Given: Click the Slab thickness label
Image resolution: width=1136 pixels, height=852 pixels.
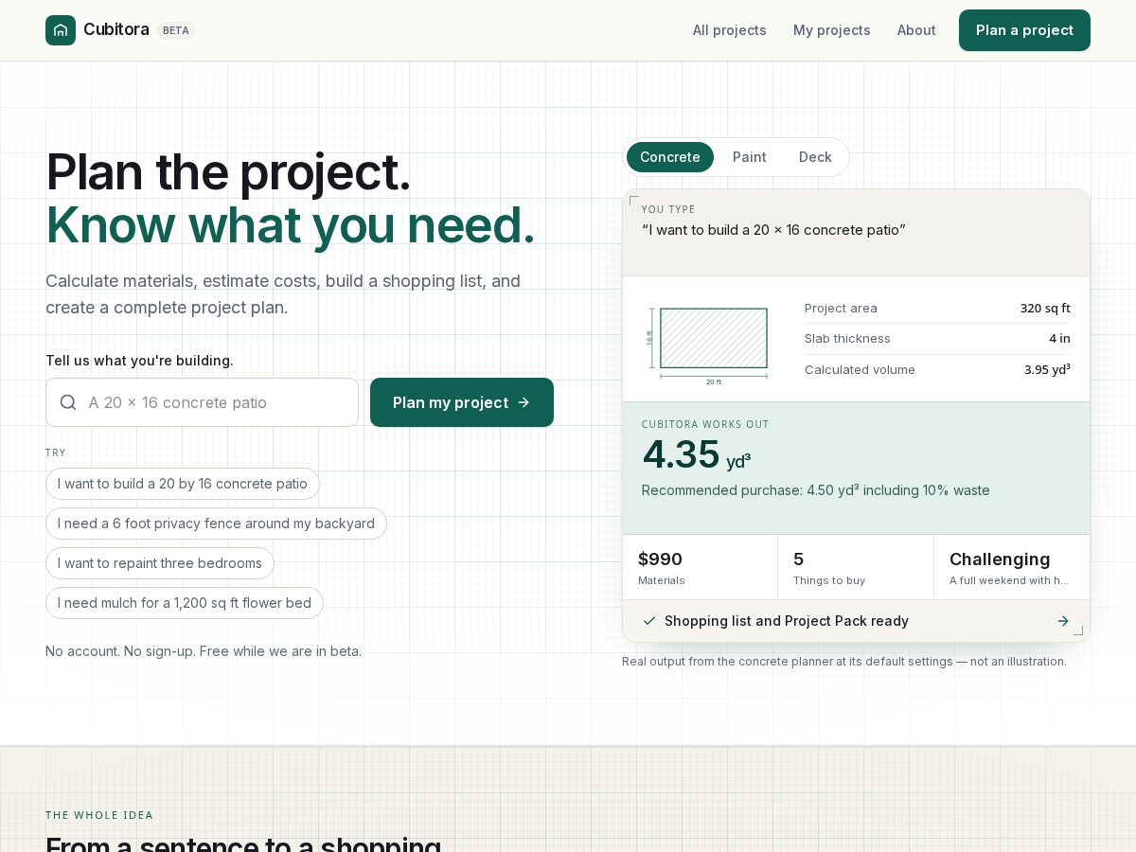Looking at the screenshot, I should (x=847, y=338).
